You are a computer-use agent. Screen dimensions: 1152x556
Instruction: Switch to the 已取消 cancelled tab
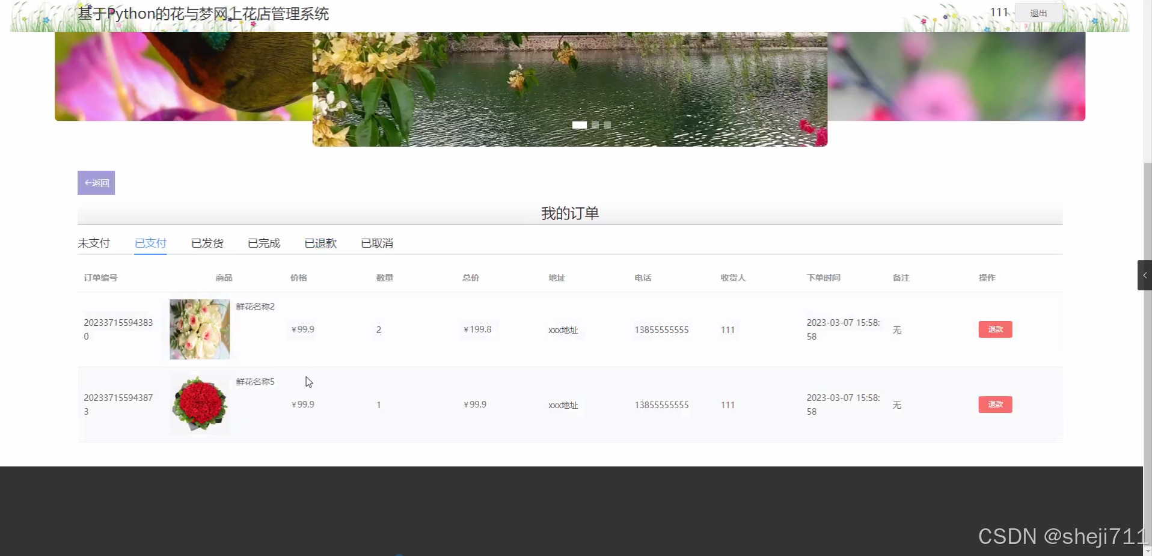point(376,243)
